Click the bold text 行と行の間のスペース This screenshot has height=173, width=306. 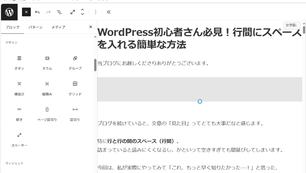pyautogui.click(x=132, y=141)
